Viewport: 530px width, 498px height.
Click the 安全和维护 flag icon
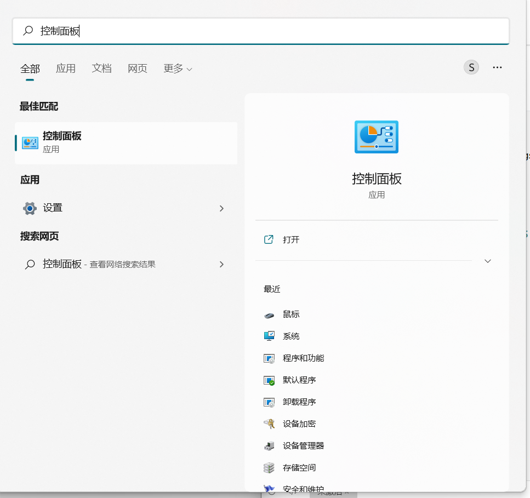click(269, 488)
